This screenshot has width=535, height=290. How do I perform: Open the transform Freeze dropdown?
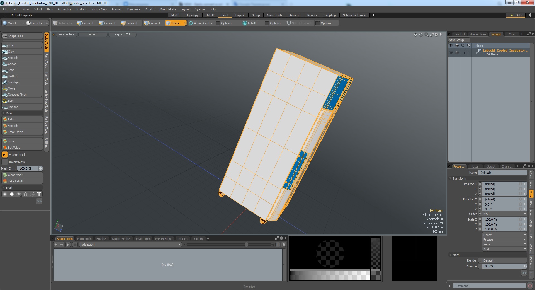[x=505, y=240]
